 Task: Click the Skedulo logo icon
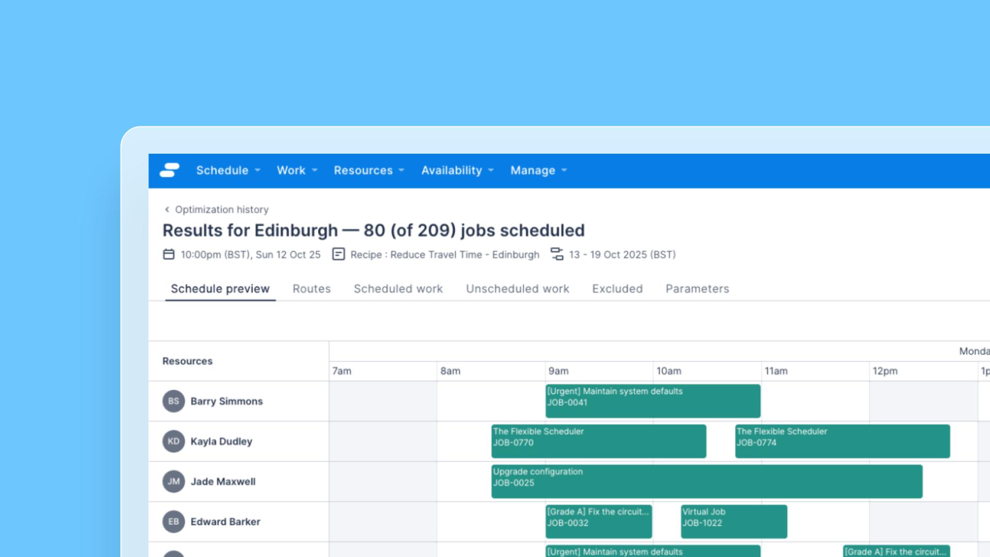pos(169,170)
